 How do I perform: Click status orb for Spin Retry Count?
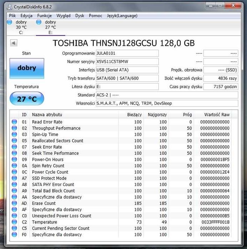pos(14,166)
